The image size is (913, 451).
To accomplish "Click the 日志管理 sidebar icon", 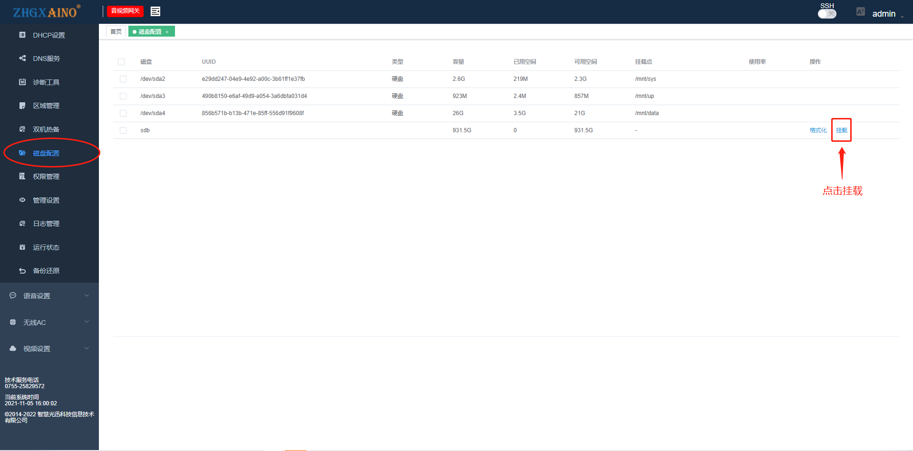I will (x=22, y=223).
